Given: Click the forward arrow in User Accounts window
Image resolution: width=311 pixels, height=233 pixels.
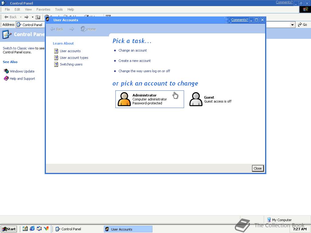Looking at the screenshot, I should tap(72, 29).
